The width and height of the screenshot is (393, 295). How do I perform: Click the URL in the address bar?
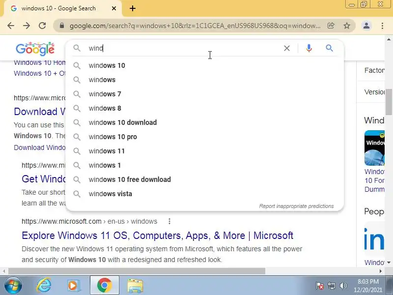pos(195,26)
